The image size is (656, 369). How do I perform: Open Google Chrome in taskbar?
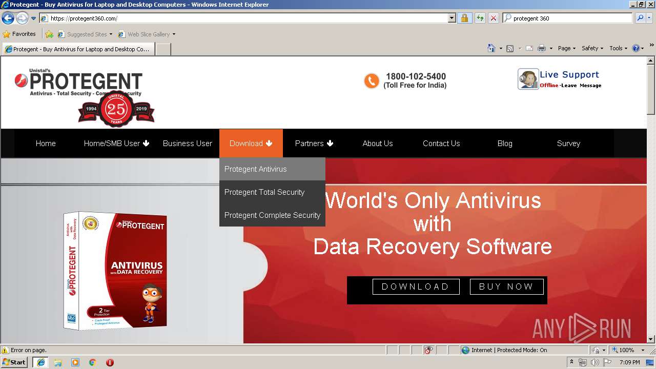coord(93,362)
